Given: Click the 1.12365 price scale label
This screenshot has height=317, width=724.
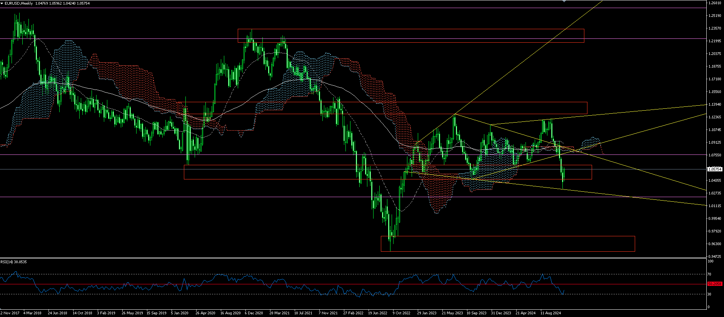Looking at the screenshot, I should (714, 117).
